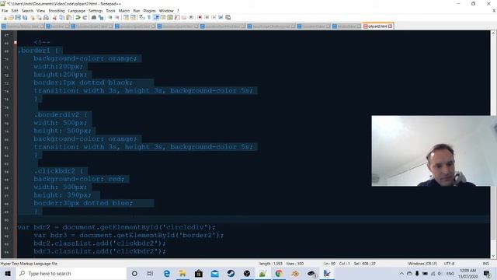The height and width of the screenshot is (280, 497).
Task: Open the View menu
Action: [x=41, y=11]
